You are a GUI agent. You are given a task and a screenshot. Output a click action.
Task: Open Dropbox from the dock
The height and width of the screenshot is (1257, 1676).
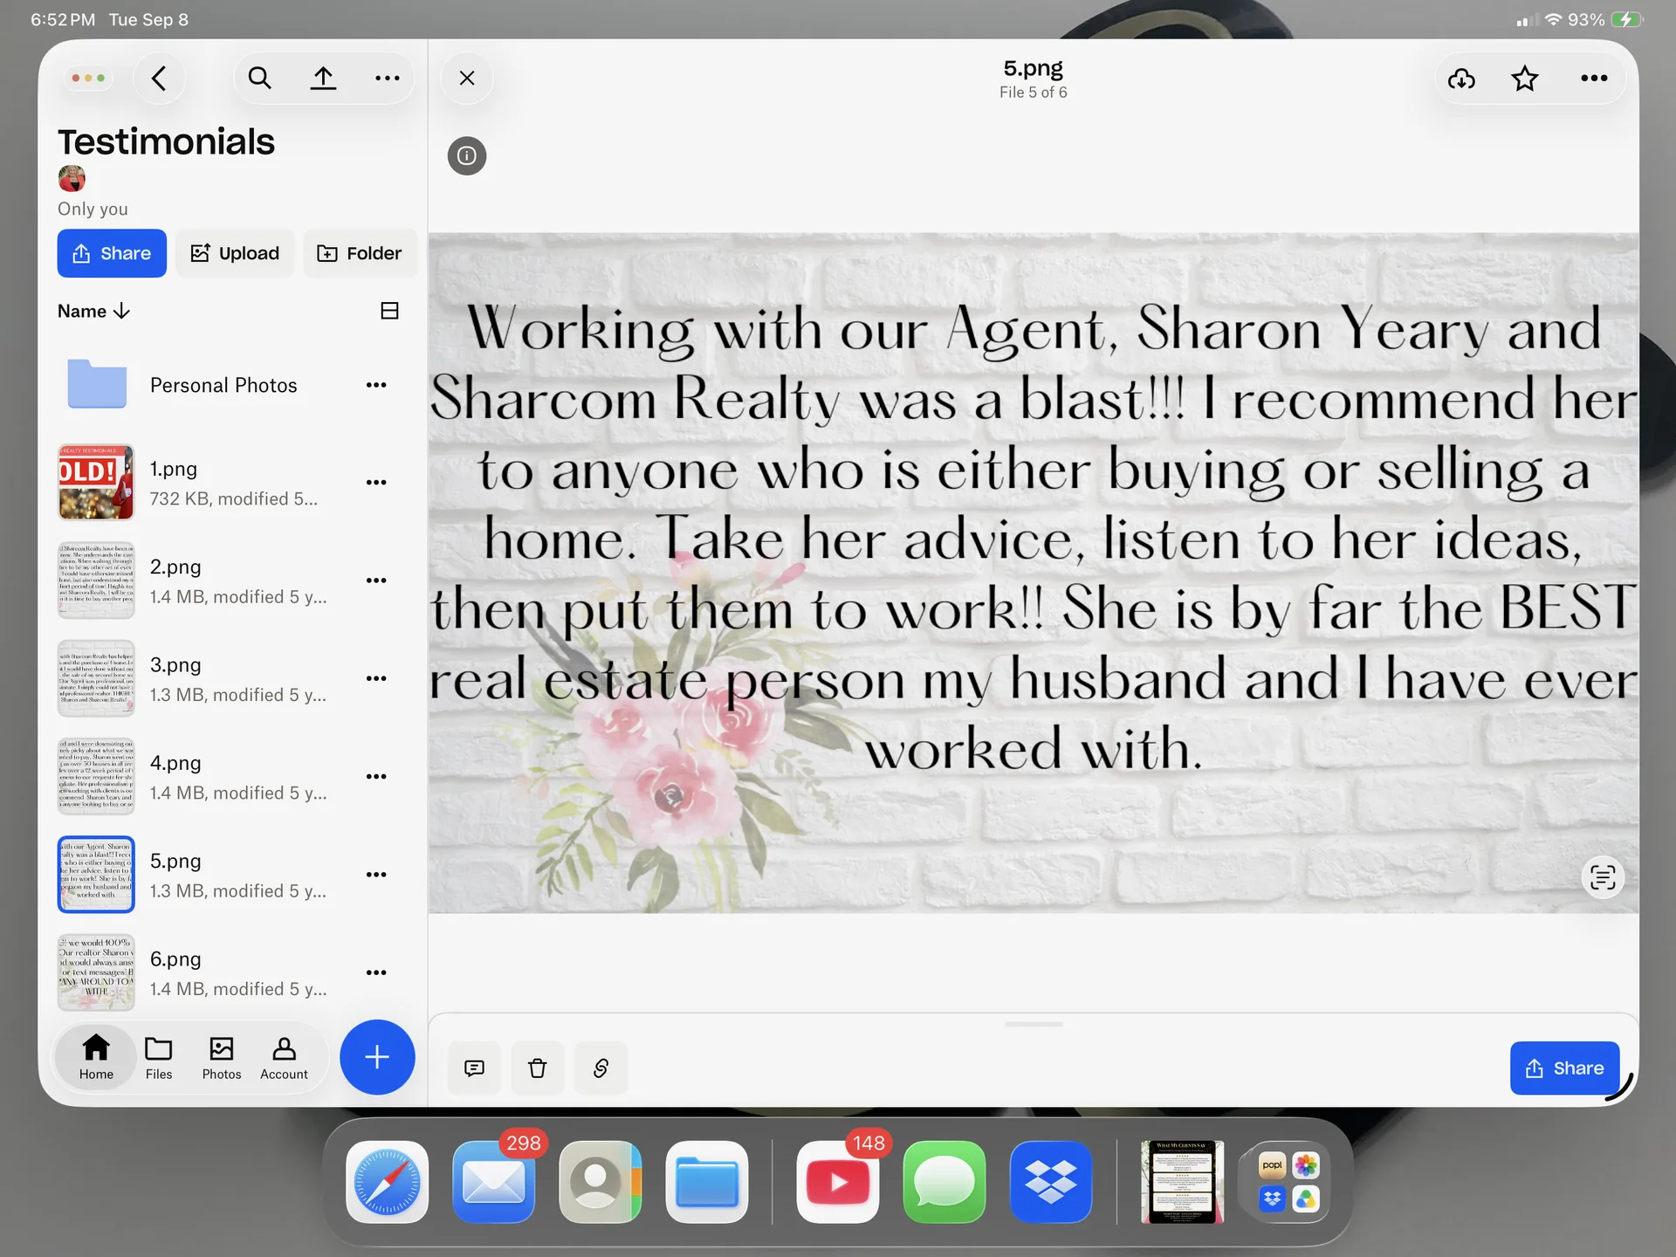1051,1182
